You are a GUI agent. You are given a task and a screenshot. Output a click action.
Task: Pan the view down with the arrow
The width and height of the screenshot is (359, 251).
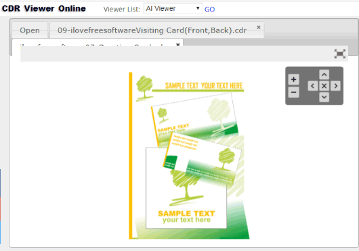(x=324, y=97)
